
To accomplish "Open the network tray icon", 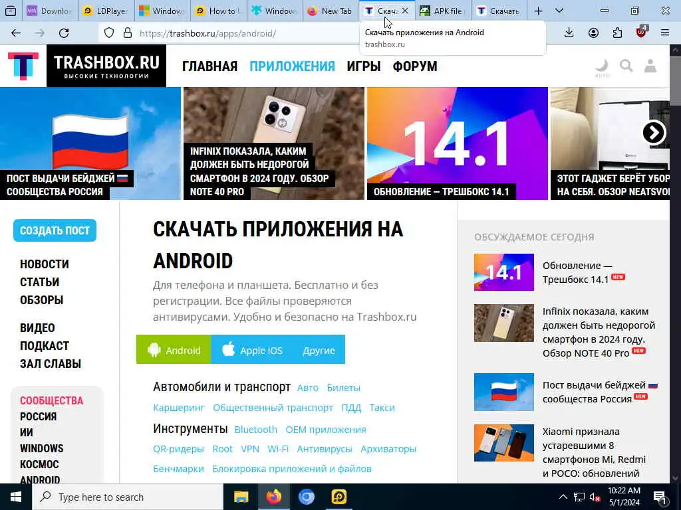I will pyautogui.click(x=579, y=497).
